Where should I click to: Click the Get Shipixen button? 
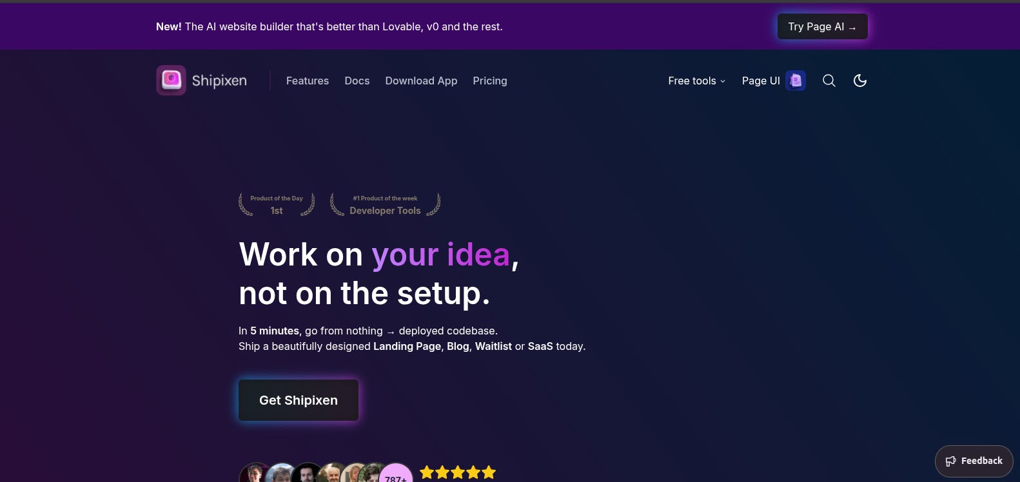pos(299,400)
